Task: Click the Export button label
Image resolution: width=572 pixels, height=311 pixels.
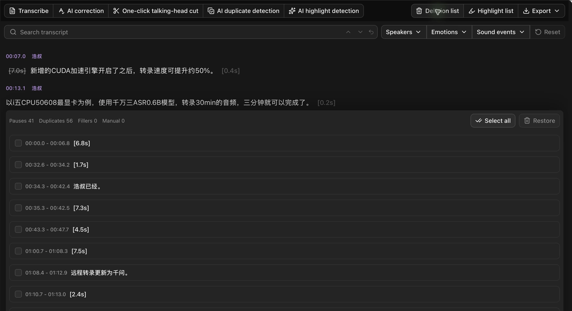Action: (541, 11)
